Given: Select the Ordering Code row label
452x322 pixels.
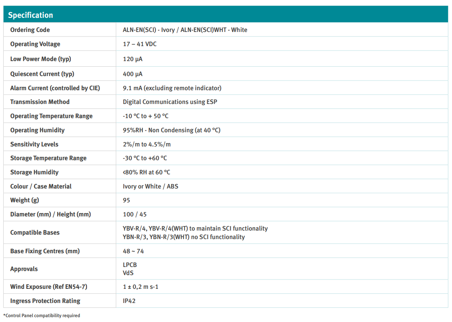Looking at the screenshot, I should [30, 30].
